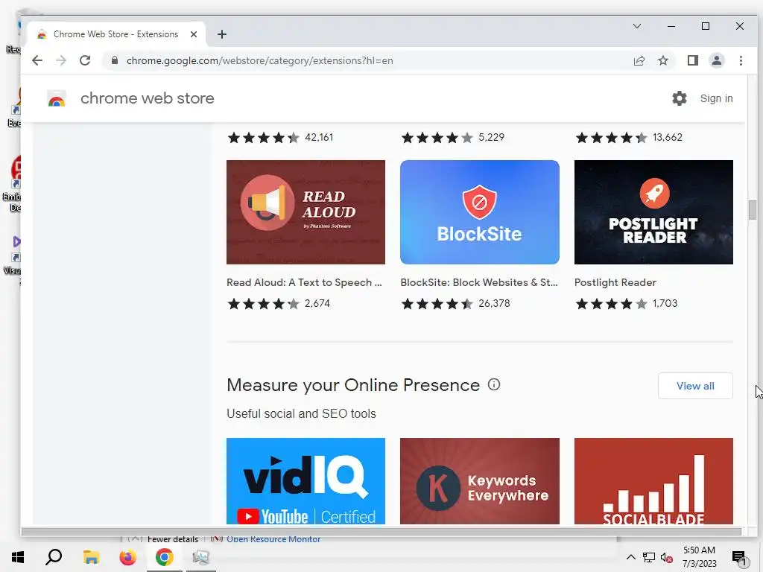Click the 5,229 rating count
Viewport: 763px width, 572px height.
[x=491, y=137]
